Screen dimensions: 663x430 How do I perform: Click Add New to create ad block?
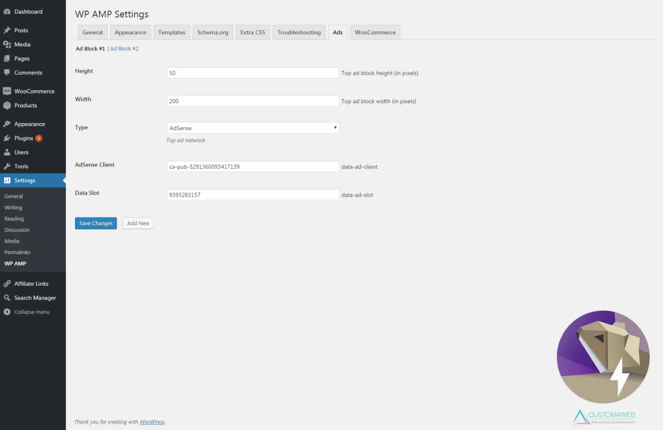click(x=138, y=223)
